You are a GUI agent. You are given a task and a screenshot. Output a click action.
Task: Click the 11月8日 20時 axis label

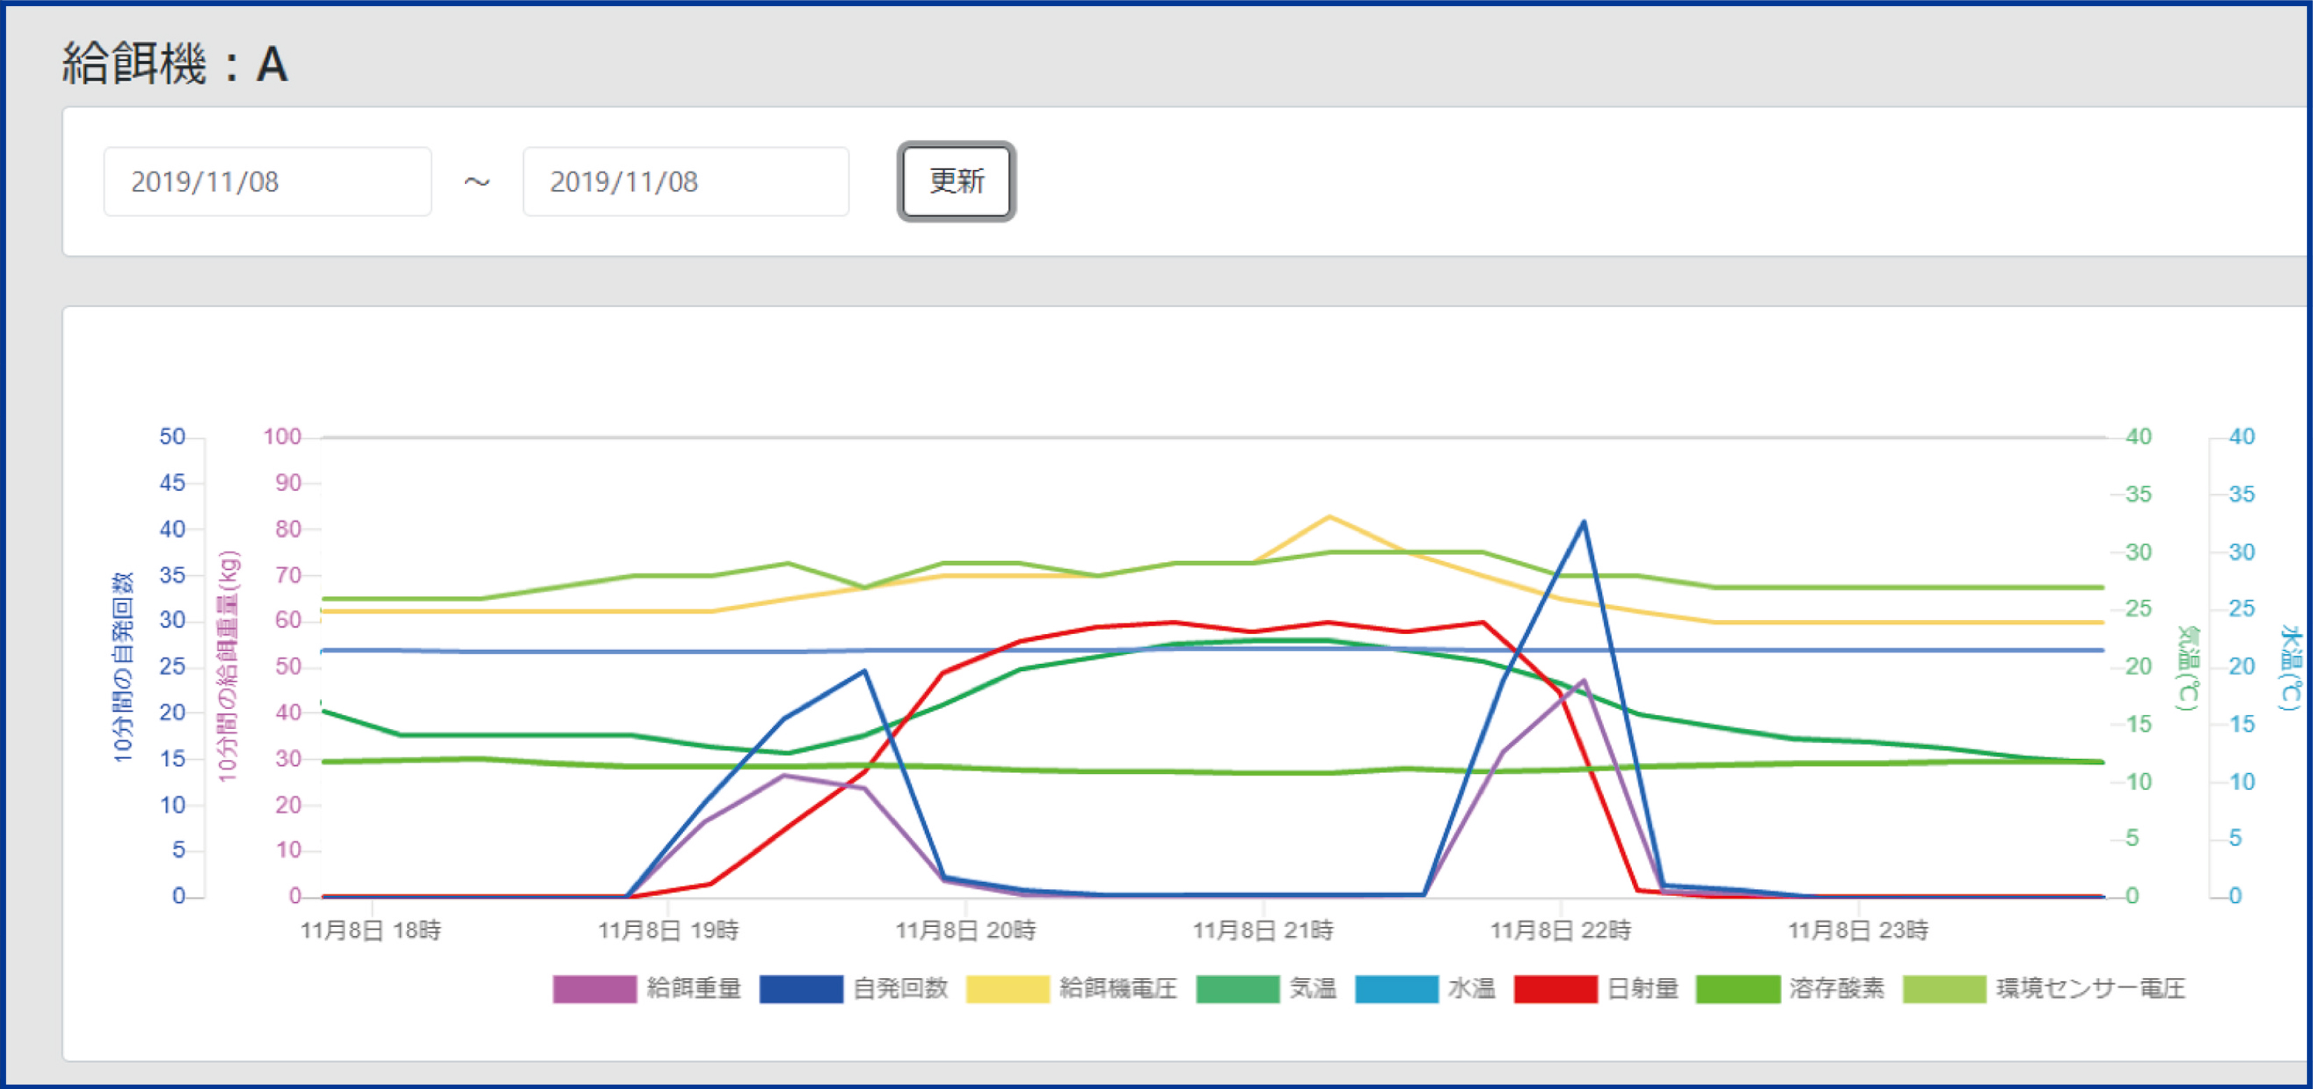(x=965, y=930)
